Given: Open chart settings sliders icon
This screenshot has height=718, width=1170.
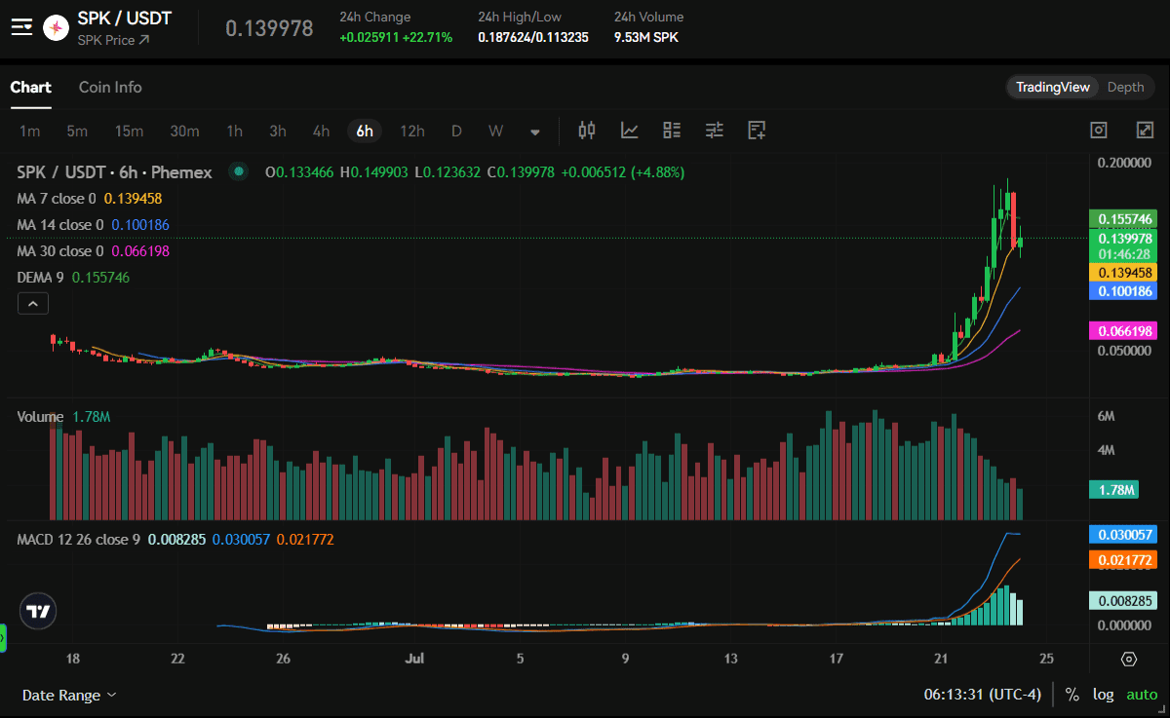Looking at the screenshot, I should tap(715, 130).
